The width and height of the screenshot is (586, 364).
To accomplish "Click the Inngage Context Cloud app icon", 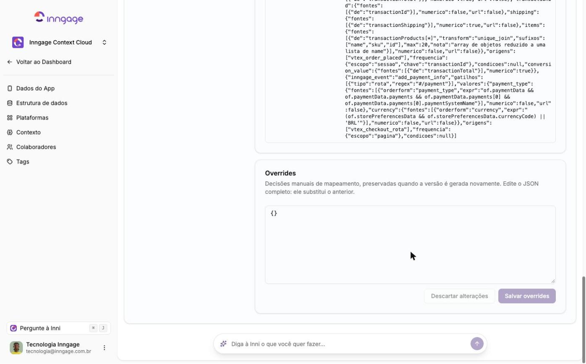I will 18,42.
